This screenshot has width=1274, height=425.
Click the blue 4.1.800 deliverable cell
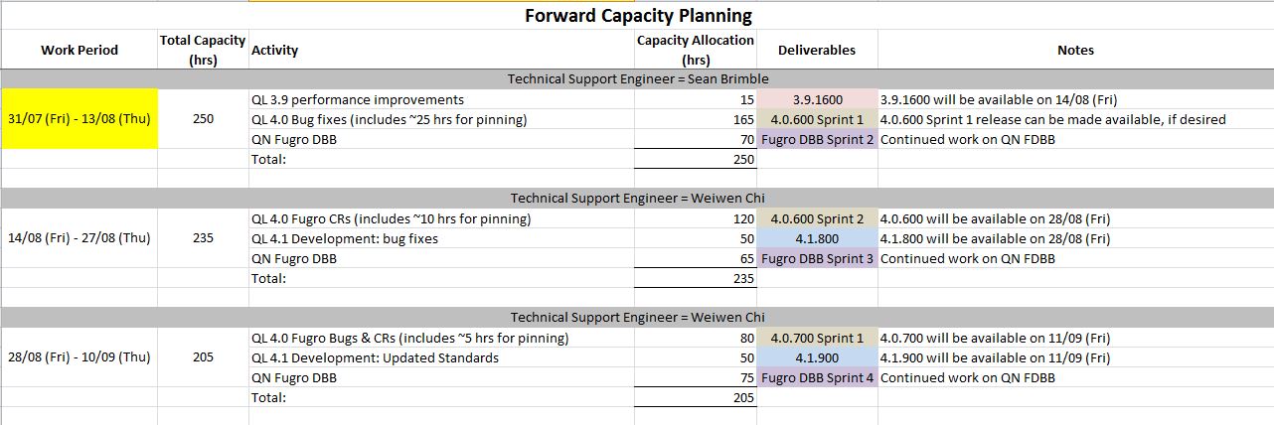tap(817, 238)
